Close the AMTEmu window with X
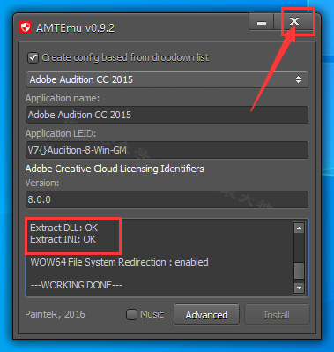The width and height of the screenshot is (334, 352). tap(294, 21)
